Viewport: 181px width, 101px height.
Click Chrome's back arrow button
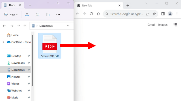(77, 14)
